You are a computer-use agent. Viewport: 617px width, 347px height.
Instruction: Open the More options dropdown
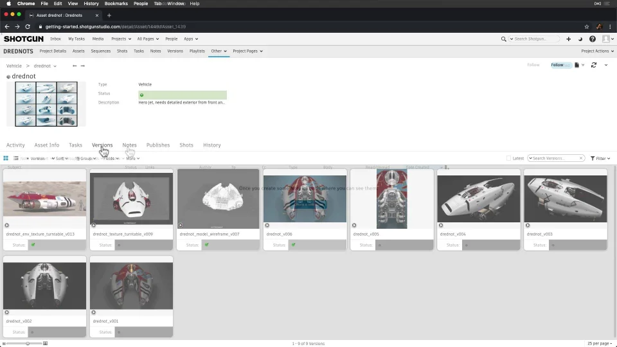(133, 158)
